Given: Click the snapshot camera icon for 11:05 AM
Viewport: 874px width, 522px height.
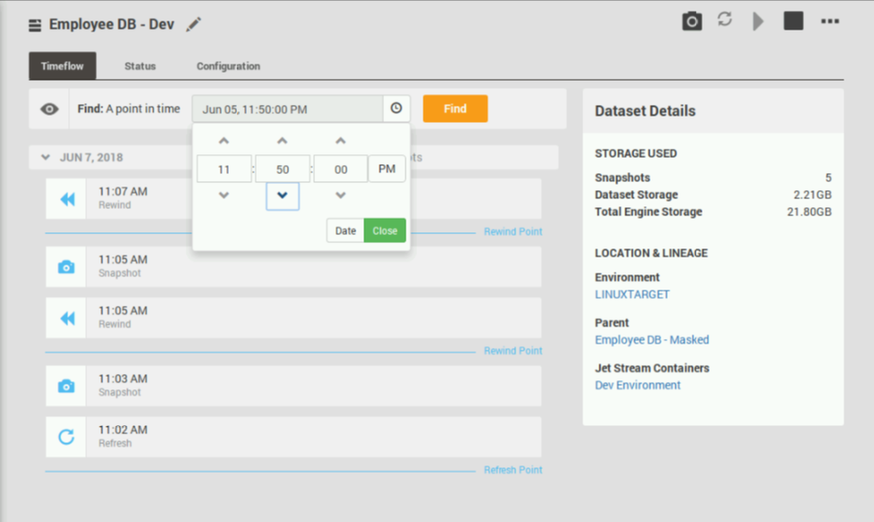Looking at the screenshot, I should pyautogui.click(x=66, y=267).
